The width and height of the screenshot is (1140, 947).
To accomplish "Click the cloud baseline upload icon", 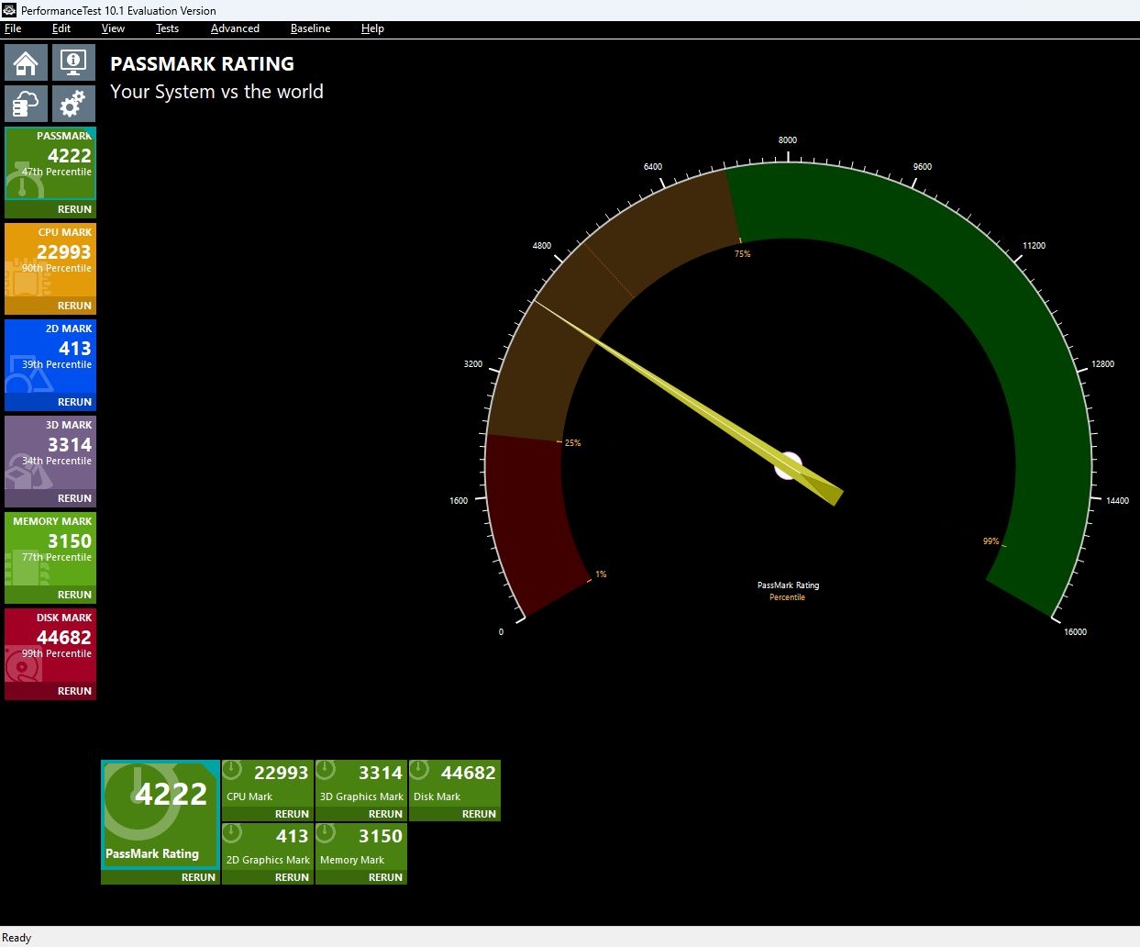I will click(26, 104).
